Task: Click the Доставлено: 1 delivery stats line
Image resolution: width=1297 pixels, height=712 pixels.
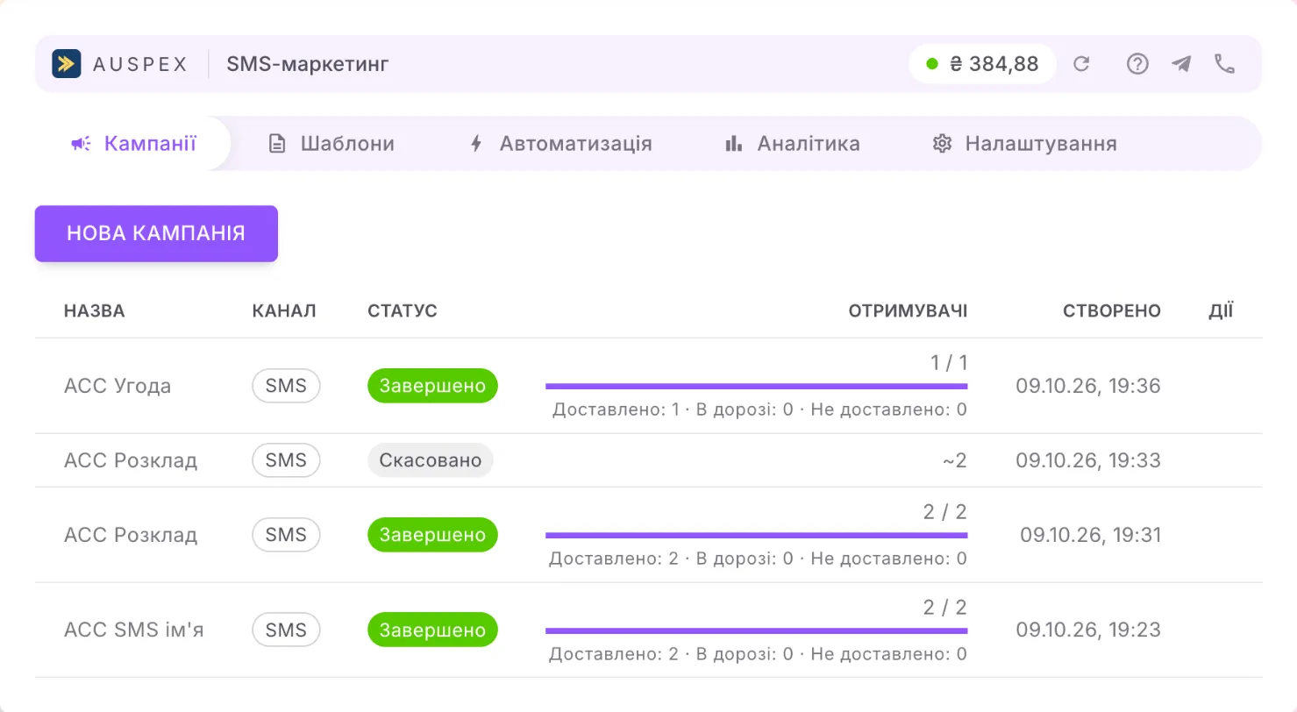Action: [x=760, y=409]
